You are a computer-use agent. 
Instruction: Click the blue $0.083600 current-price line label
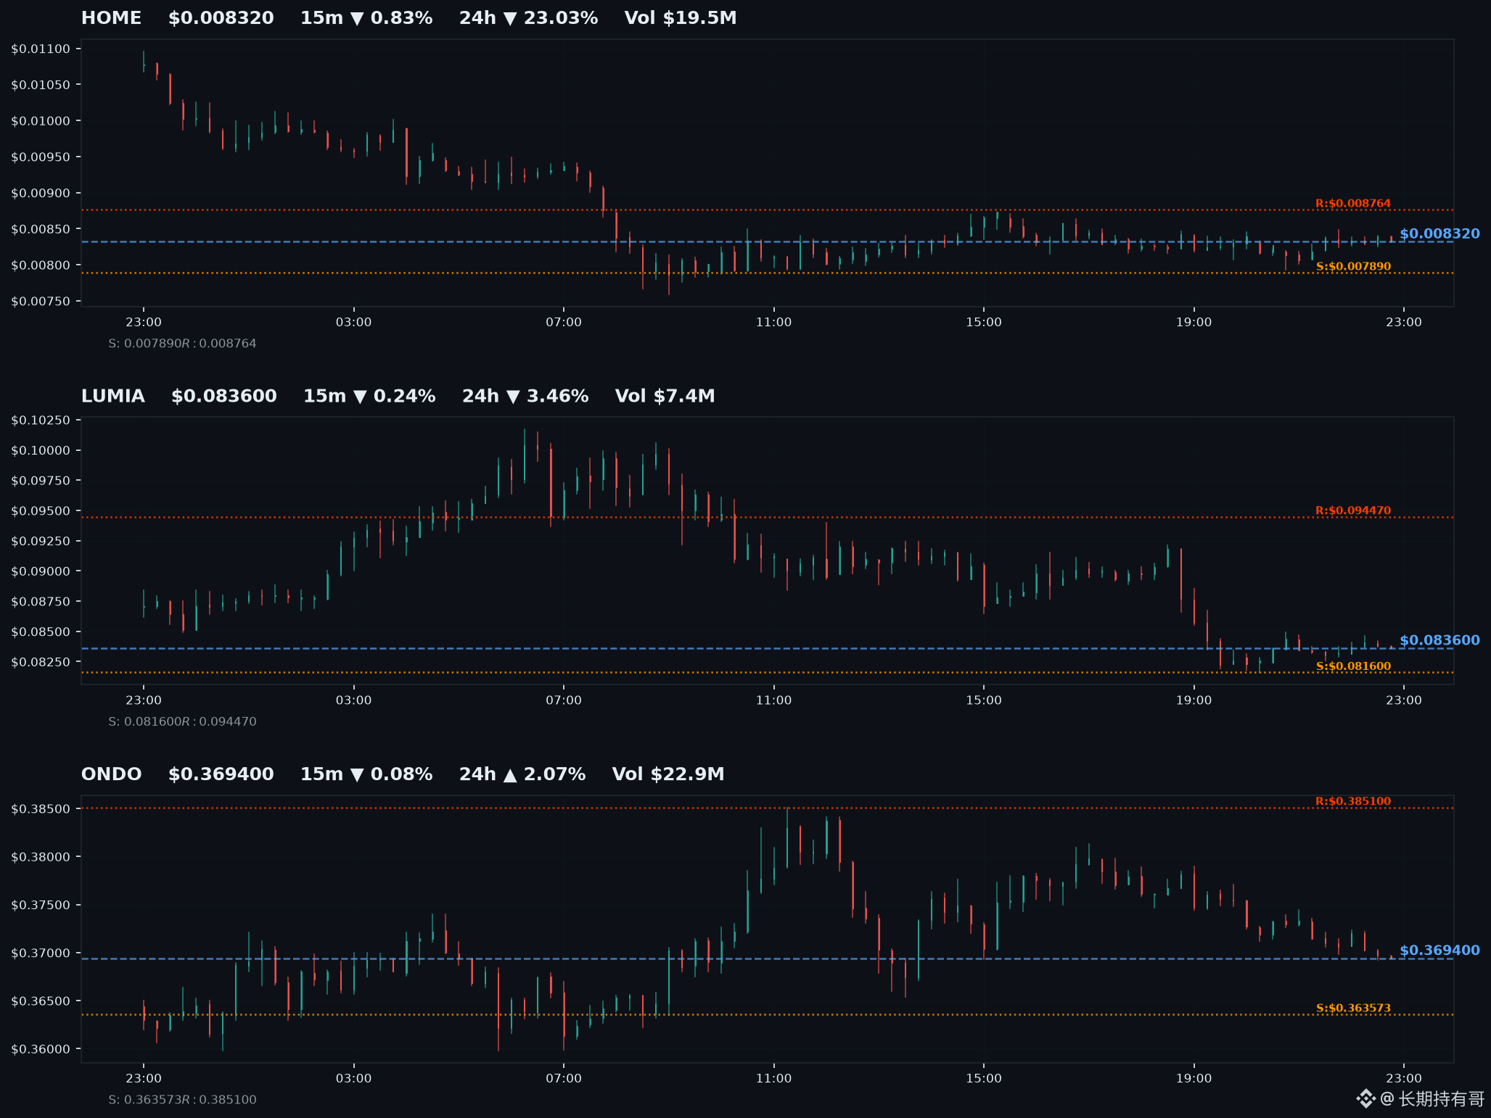1439,641
